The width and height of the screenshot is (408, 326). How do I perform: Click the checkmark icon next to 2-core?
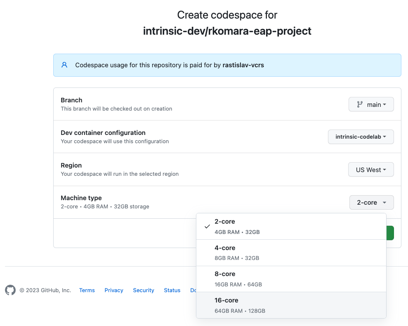(207, 226)
